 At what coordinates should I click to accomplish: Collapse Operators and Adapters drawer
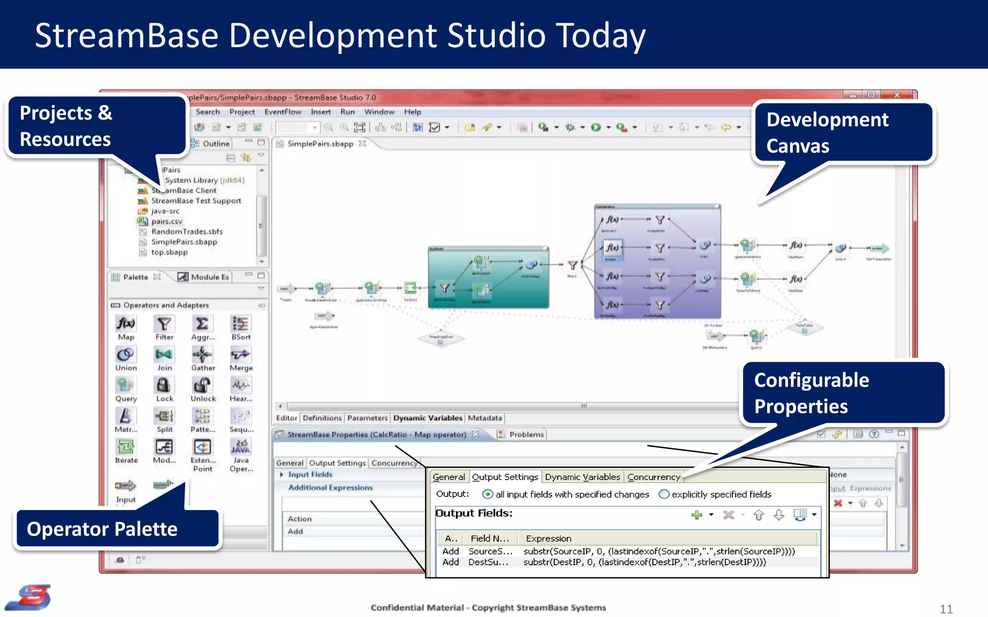coord(262,305)
